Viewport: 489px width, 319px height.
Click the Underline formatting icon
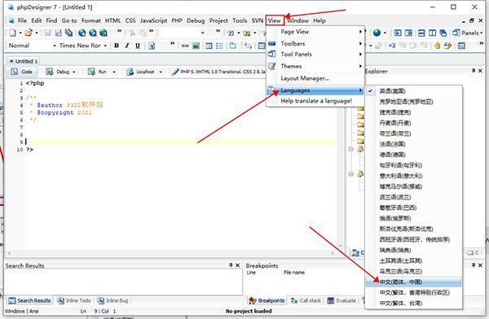point(138,46)
